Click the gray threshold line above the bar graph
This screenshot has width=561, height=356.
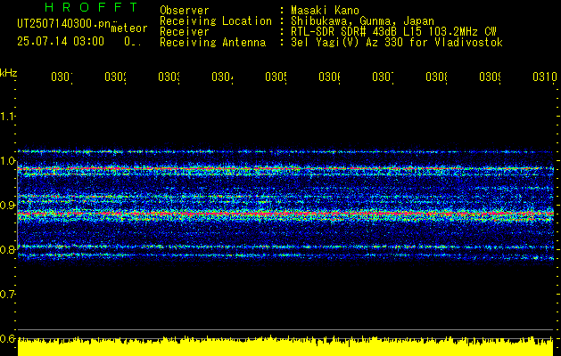point(285,329)
